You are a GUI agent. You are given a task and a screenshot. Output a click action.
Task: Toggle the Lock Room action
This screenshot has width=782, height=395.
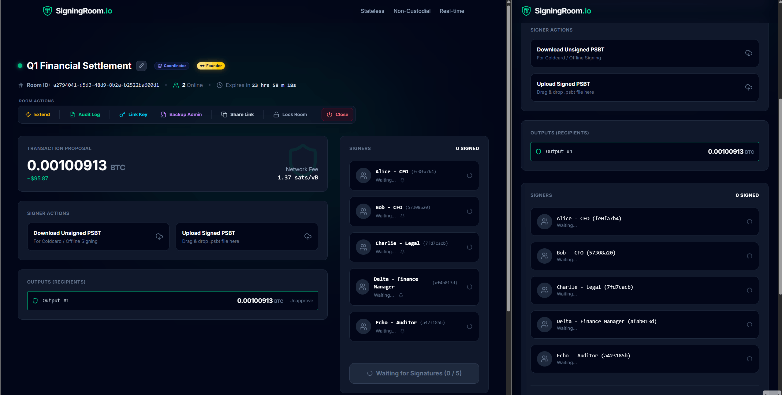(290, 115)
